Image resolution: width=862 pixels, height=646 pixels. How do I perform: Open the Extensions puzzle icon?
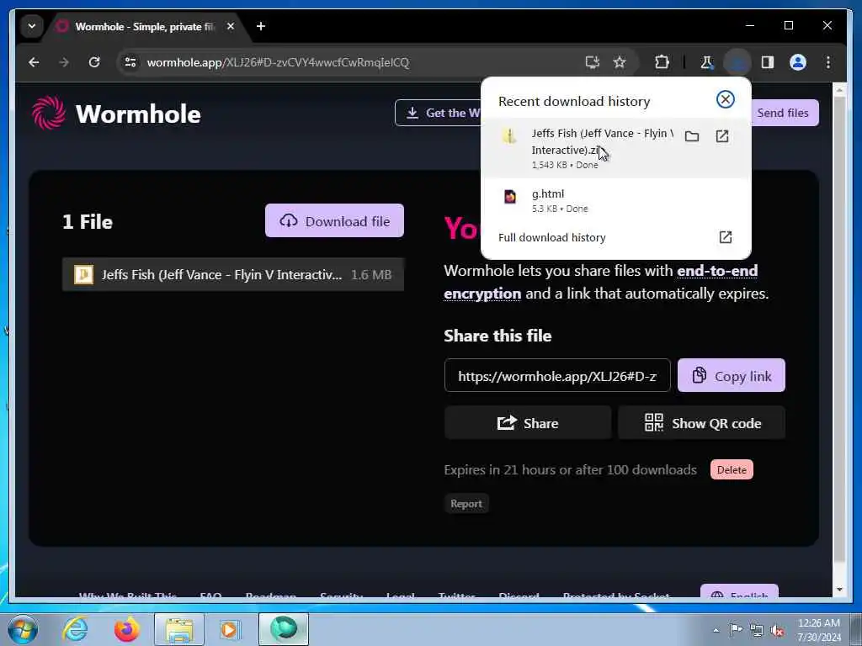click(662, 62)
